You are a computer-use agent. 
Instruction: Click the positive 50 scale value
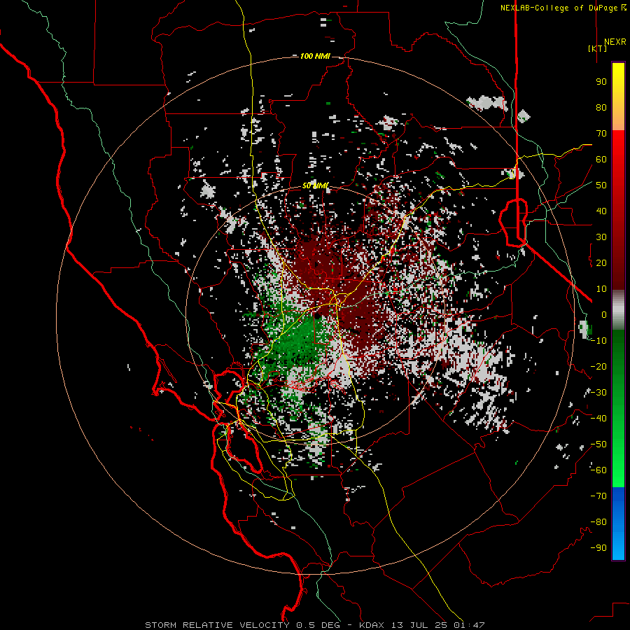(x=601, y=185)
